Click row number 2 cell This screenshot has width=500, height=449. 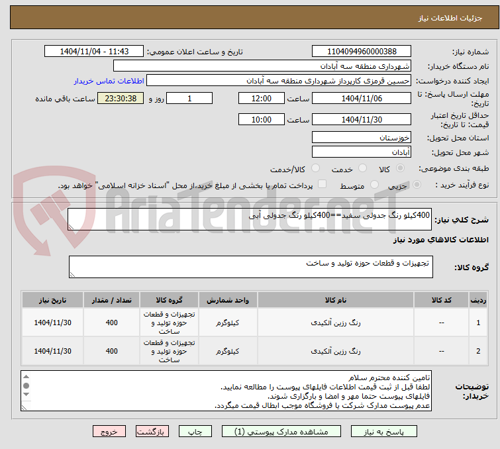click(x=478, y=351)
